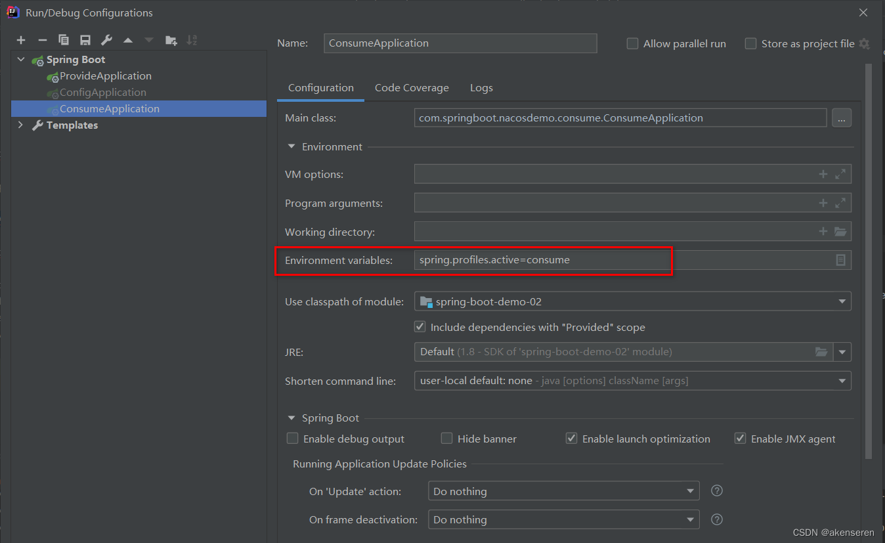Open Use classpath of module dropdown
Viewport: 885px width, 543px height.
633,302
